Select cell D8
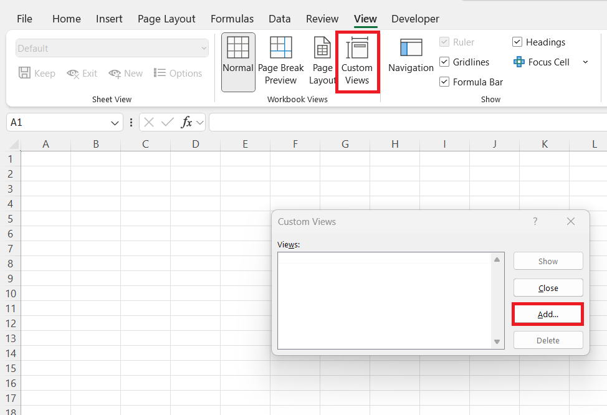607x415 pixels. tap(196, 263)
